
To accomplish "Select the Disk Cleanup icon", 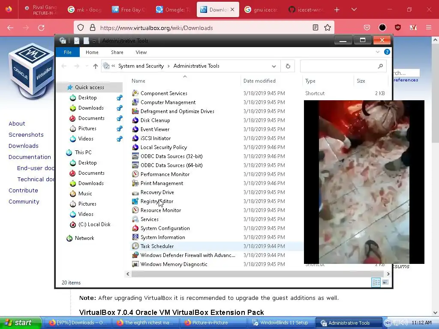I will [x=135, y=120].
